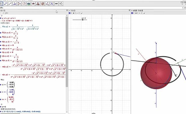Select the Point tool
The width and height of the screenshot is (186, 114).
point(5,4)
